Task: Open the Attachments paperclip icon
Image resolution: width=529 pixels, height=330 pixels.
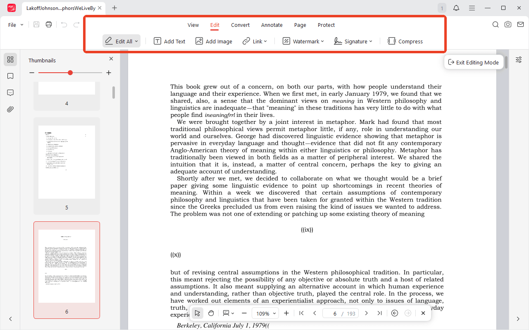Action: 10,109
